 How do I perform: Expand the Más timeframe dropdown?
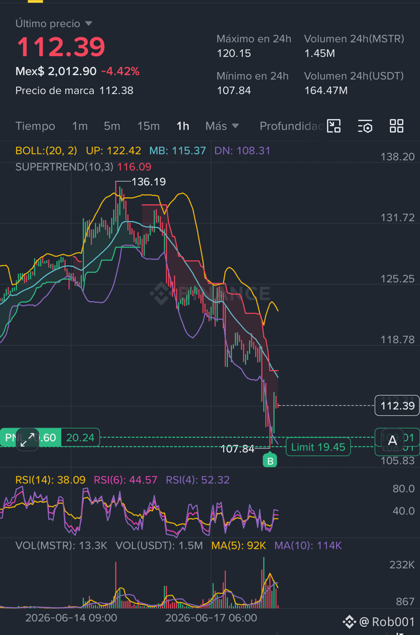pos(222,126)
